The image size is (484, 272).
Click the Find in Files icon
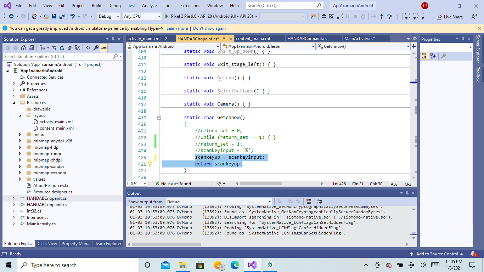[313, 16]
